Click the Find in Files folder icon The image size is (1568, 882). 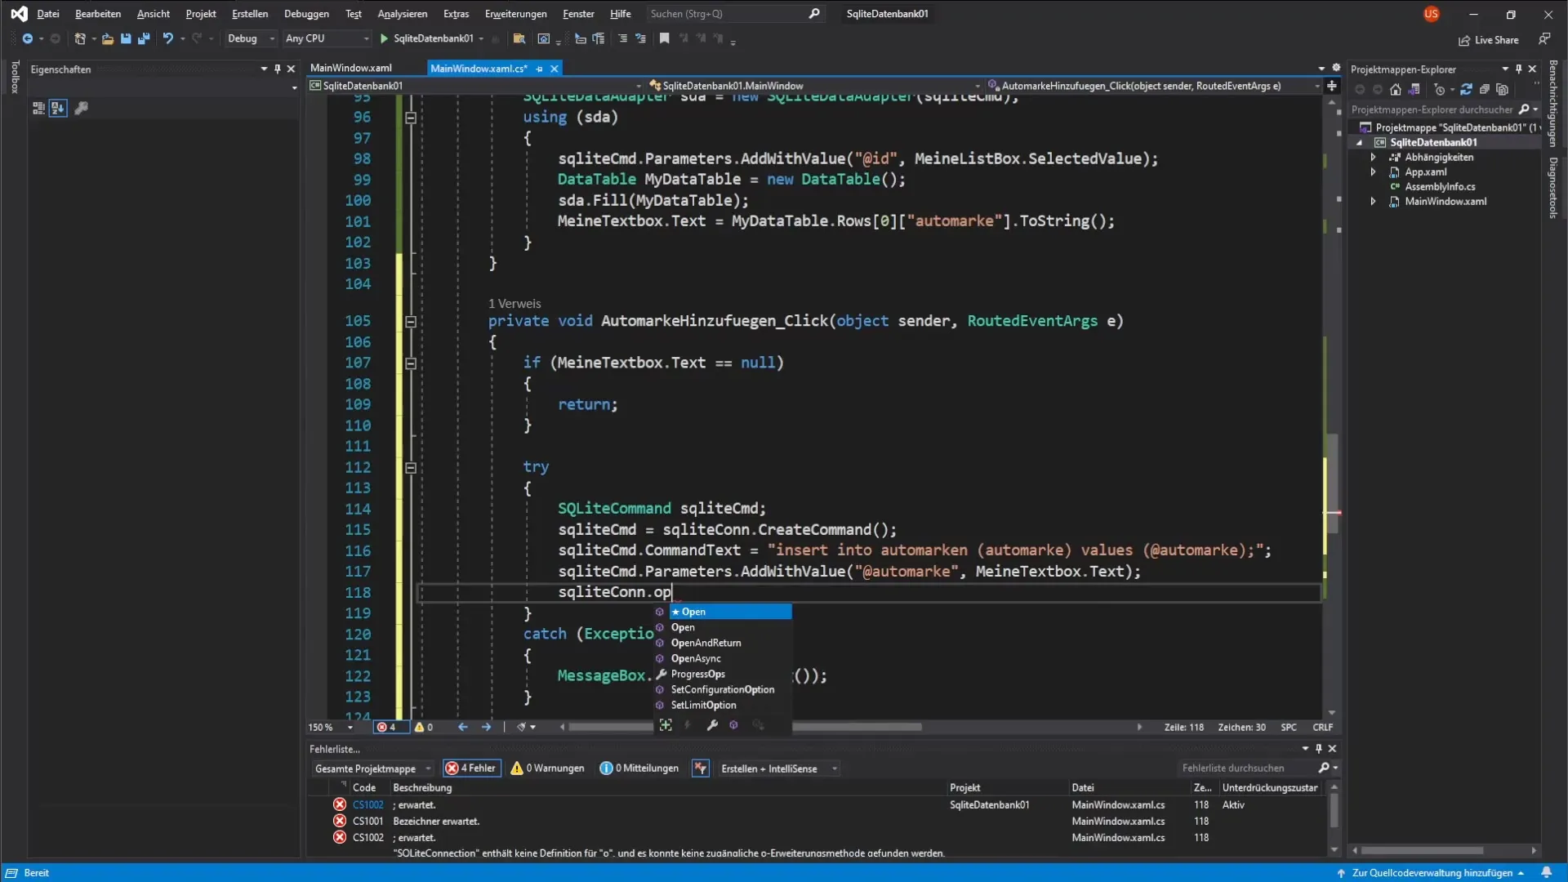[x=519, y=38]
